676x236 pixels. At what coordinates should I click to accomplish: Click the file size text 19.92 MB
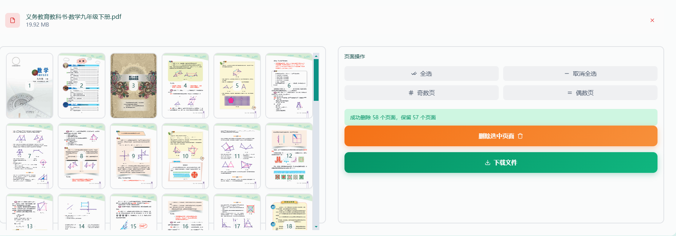[37, 25]
